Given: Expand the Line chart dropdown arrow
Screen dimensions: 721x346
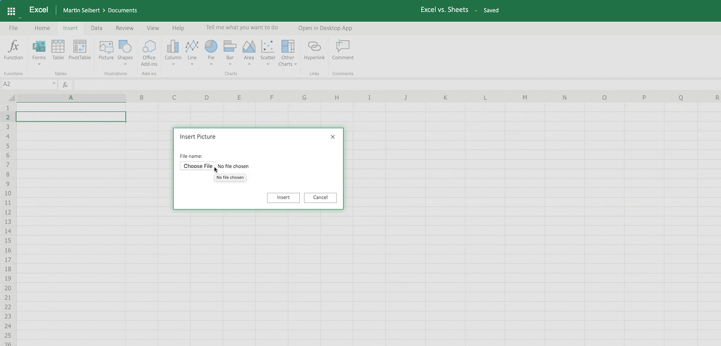Looking at the screenshot, I should (x=192, y=64).
